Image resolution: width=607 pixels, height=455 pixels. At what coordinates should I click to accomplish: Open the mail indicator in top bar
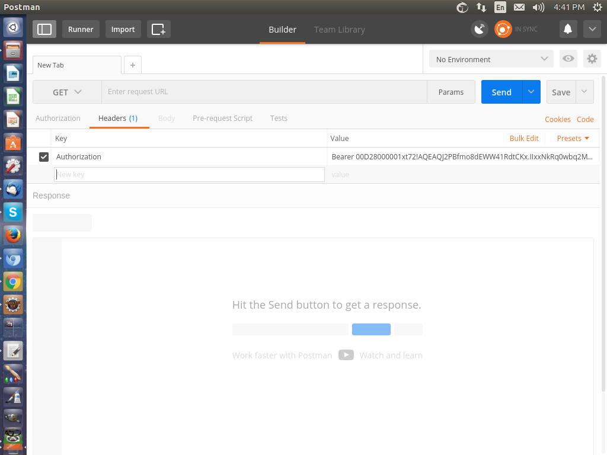point(519,7)
